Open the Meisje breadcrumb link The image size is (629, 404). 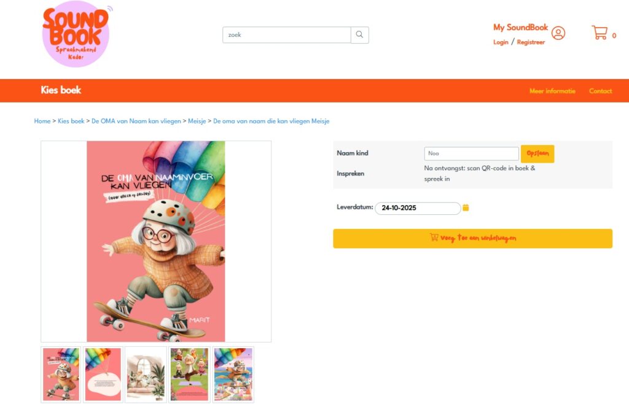tap(197, 121)
